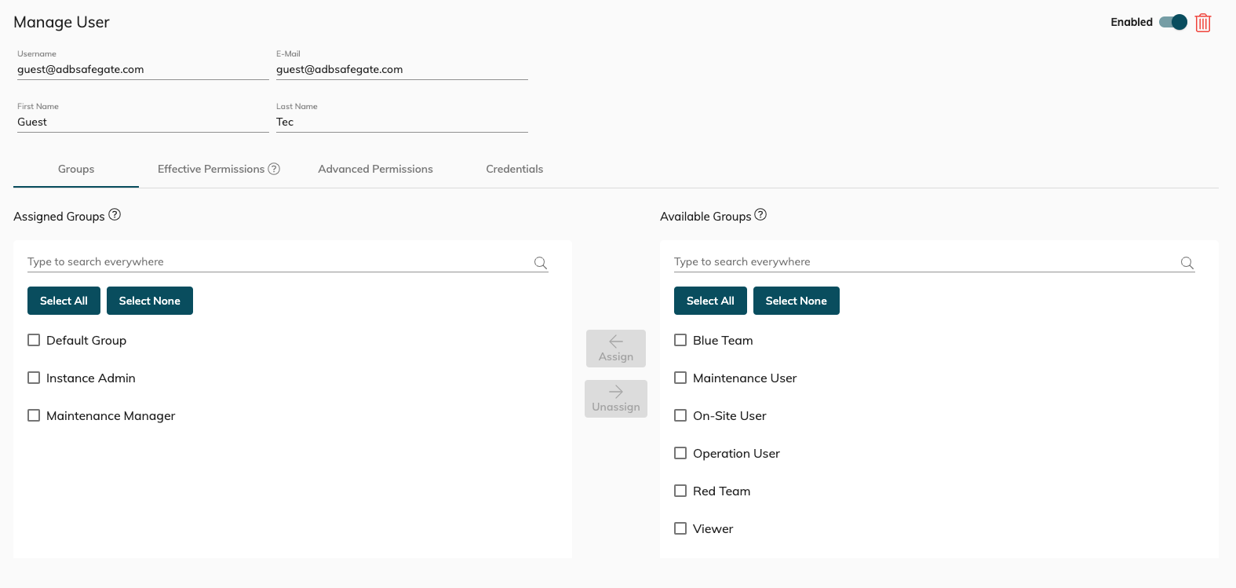Click search magnifier in Available Groups panel
1236x588 pixels.
1187,263
